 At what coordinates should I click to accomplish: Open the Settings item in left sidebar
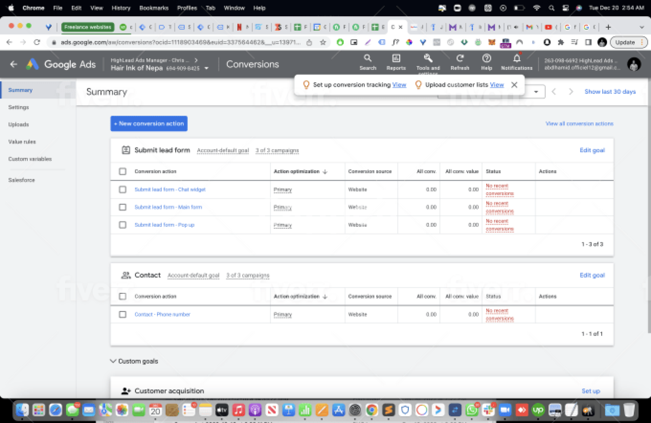[19, 107]
